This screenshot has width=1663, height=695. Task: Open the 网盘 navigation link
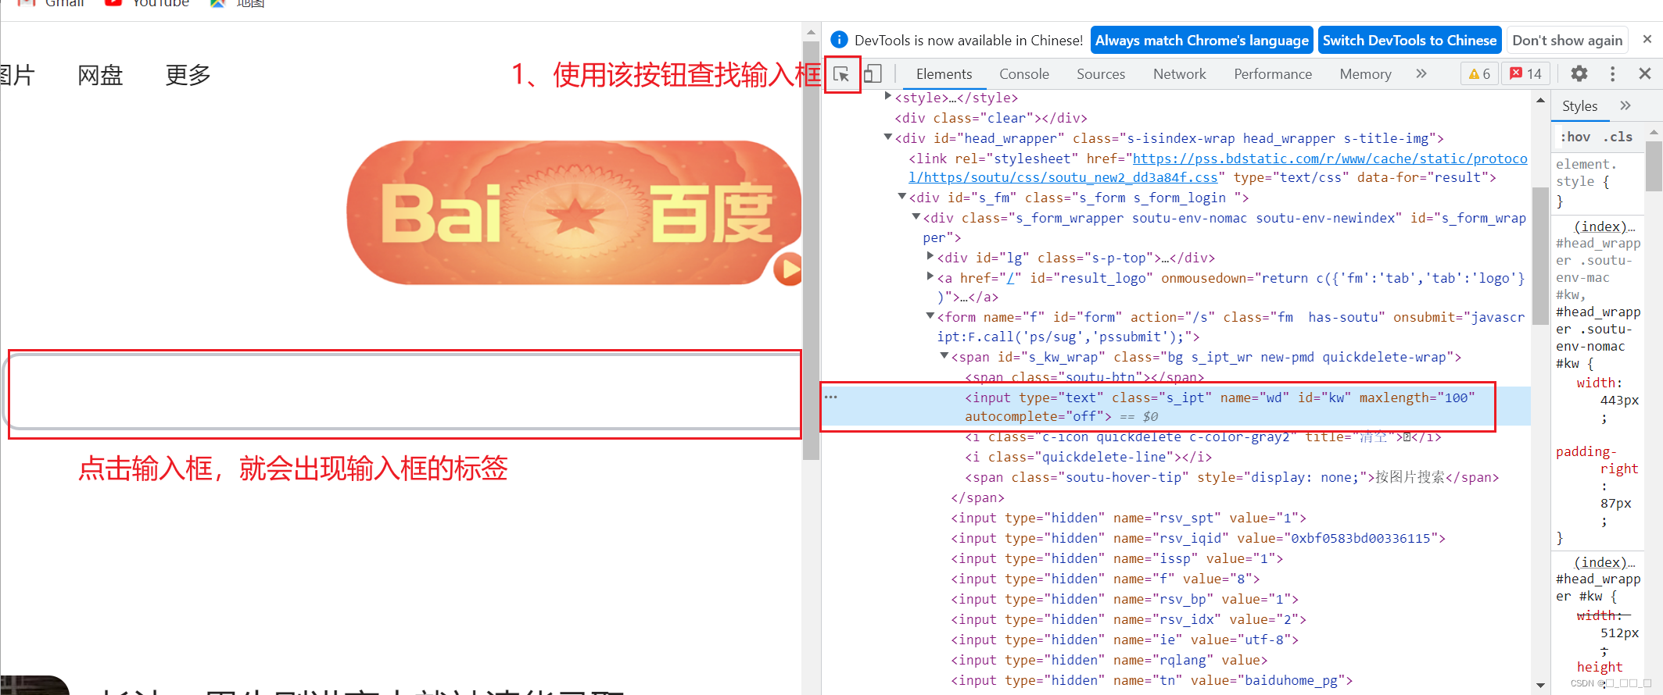100,75
